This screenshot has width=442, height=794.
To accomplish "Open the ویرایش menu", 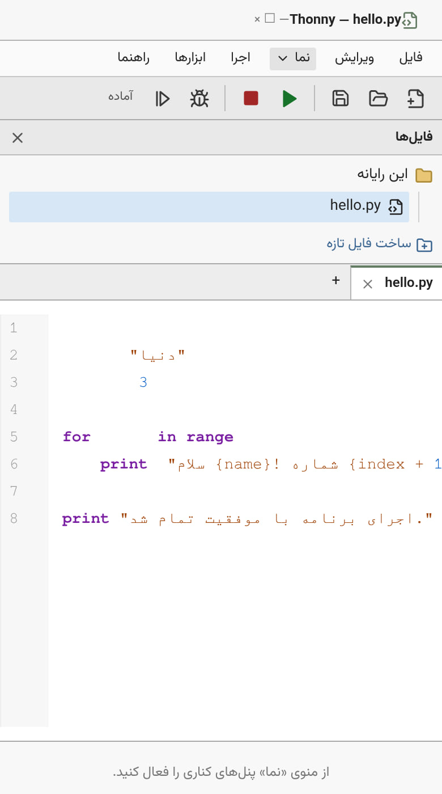I will (354, 58).
